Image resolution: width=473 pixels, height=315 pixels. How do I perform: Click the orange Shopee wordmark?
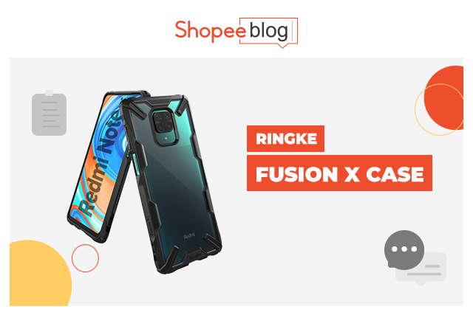click(210, 31)
